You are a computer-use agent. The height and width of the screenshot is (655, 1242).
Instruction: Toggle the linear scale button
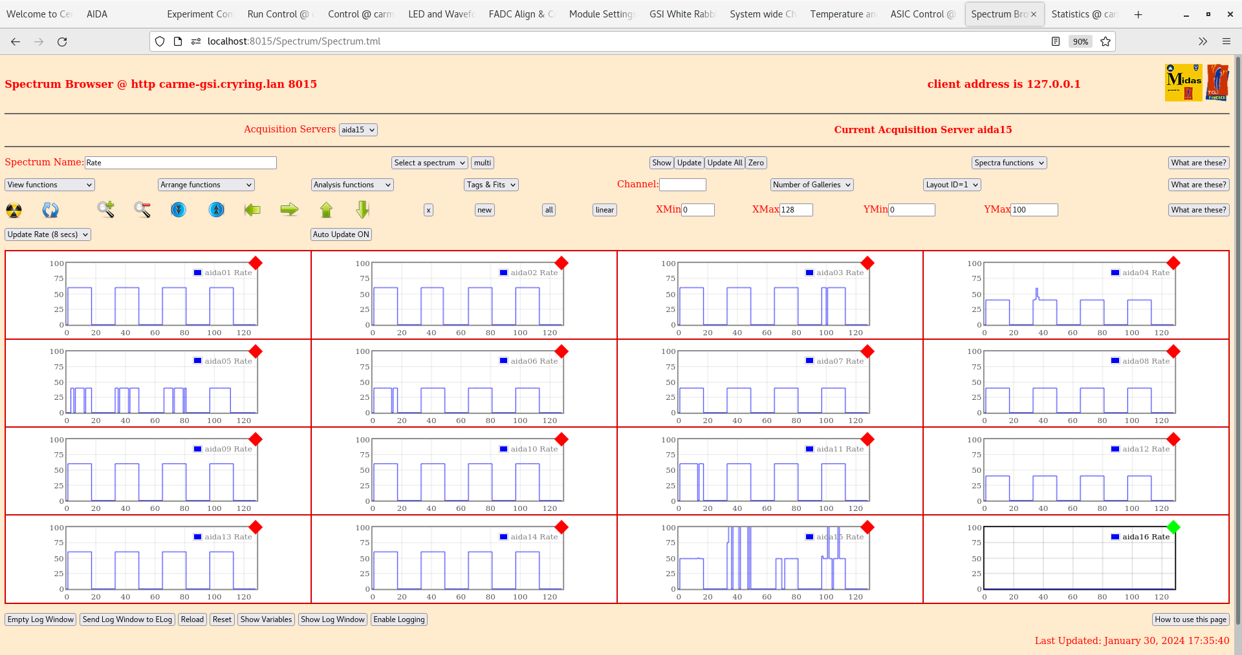[x=604, y=210]
